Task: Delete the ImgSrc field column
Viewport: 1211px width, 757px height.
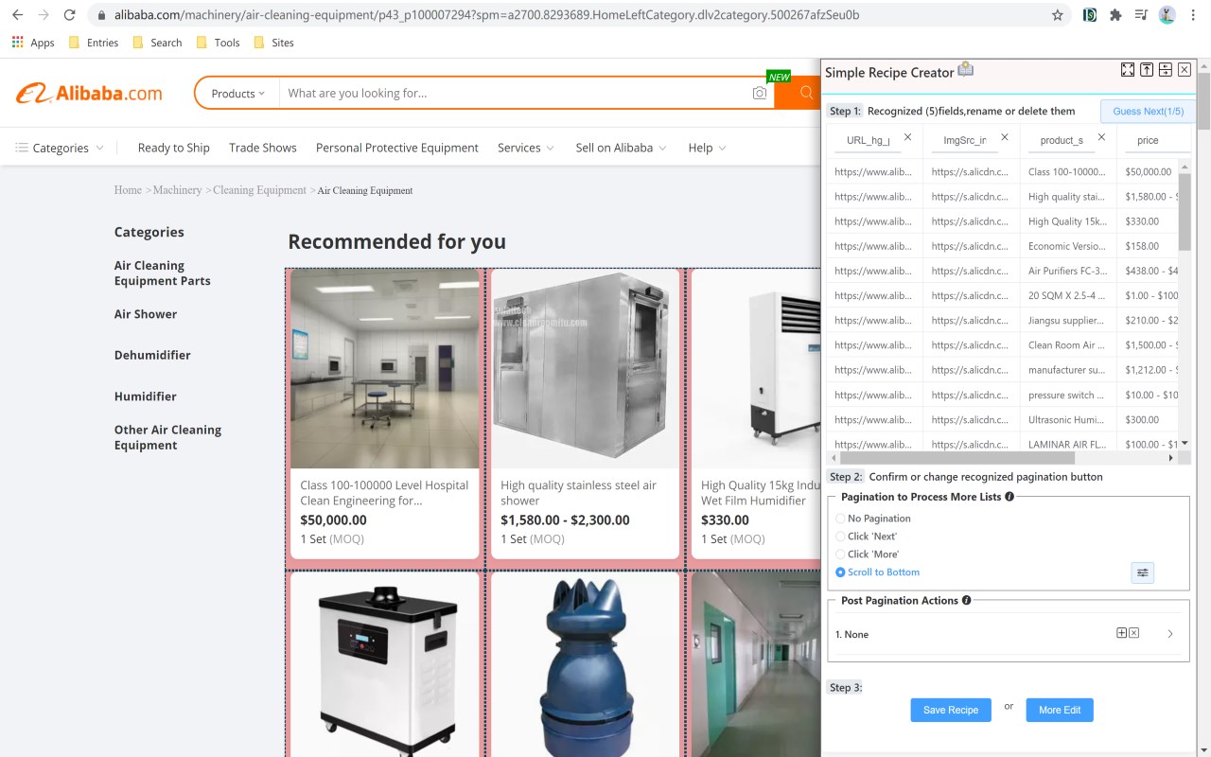Action: point(1005,137)
